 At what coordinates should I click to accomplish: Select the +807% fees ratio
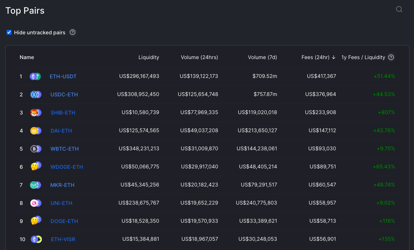[x=386, y=112]
